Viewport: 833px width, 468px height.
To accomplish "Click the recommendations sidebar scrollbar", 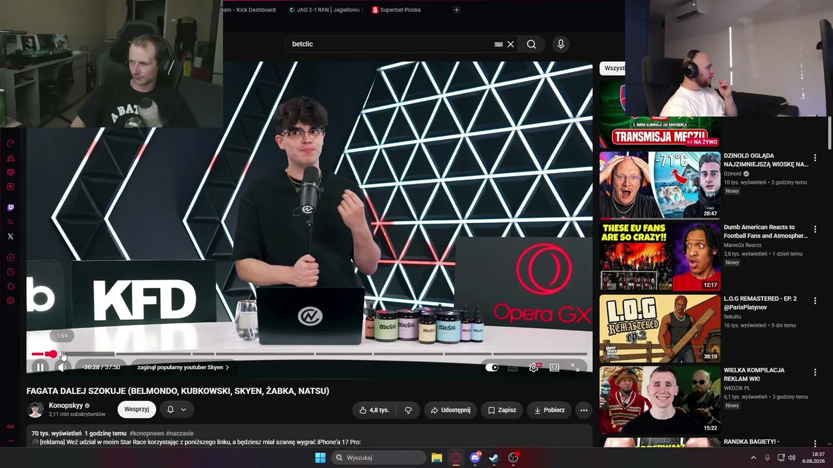I will 830,133.
